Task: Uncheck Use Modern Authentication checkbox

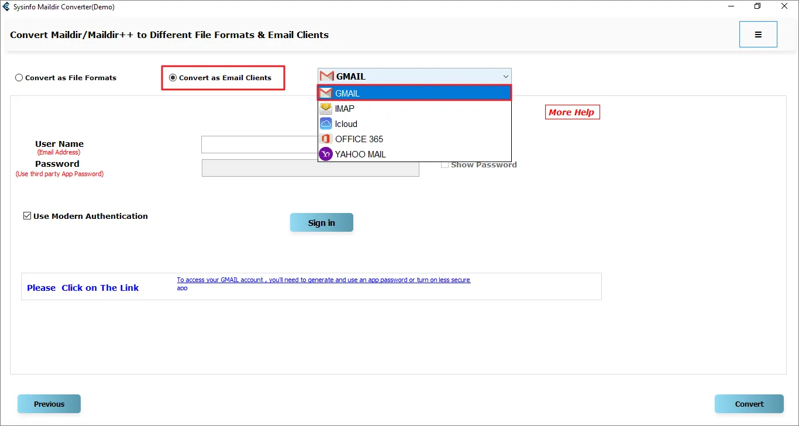Action: point(27,216)
